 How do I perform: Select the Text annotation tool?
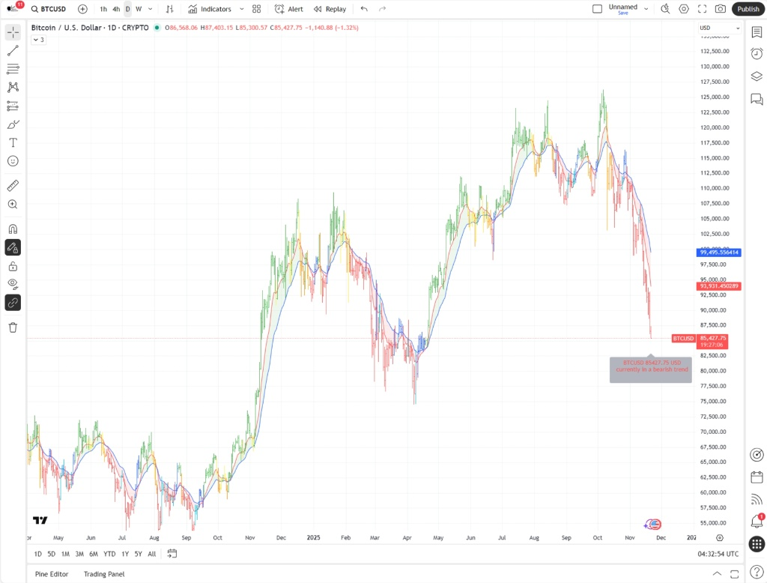[12, 142]
